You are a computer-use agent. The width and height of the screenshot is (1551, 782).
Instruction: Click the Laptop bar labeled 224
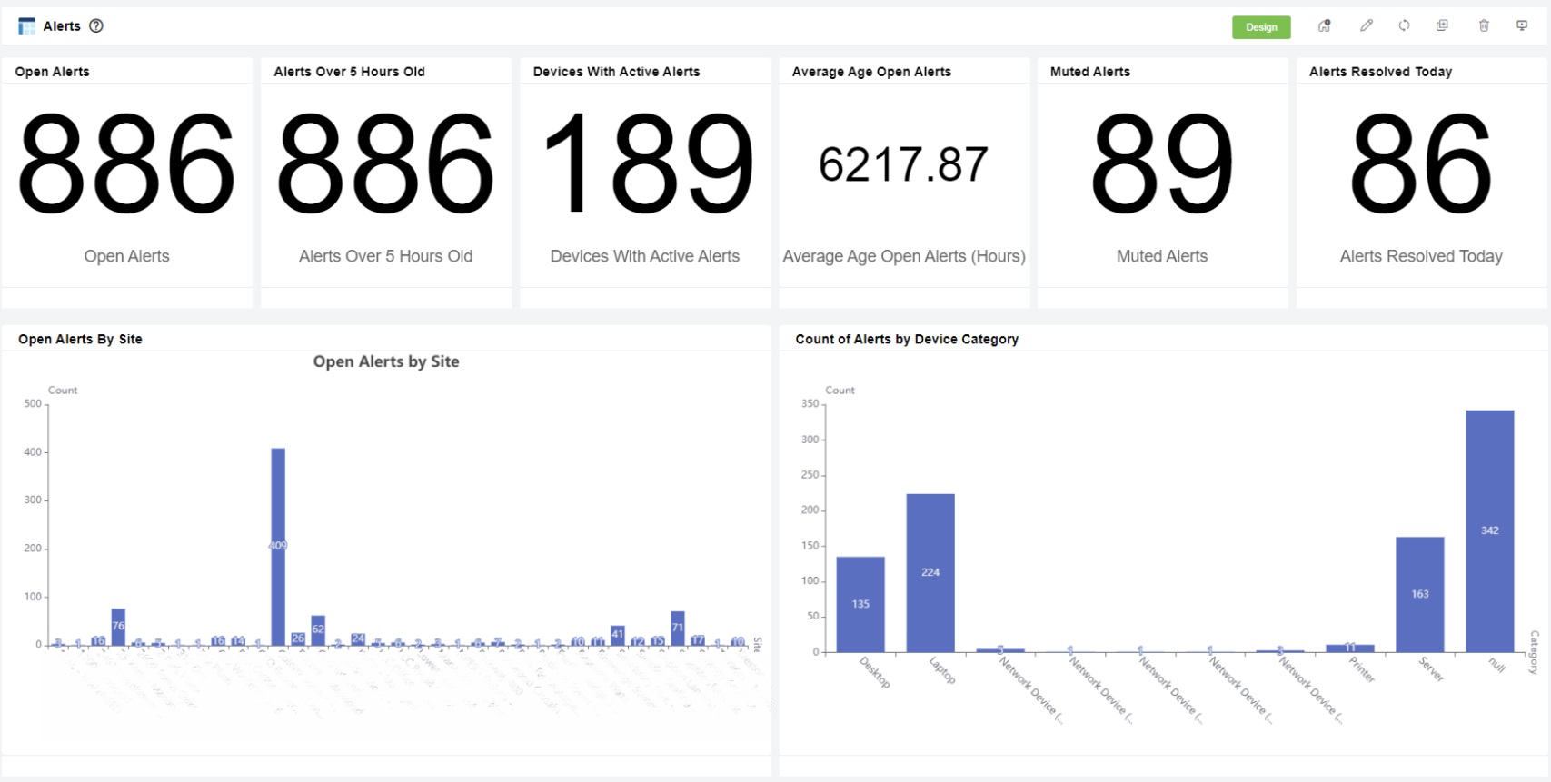(930, 572)
